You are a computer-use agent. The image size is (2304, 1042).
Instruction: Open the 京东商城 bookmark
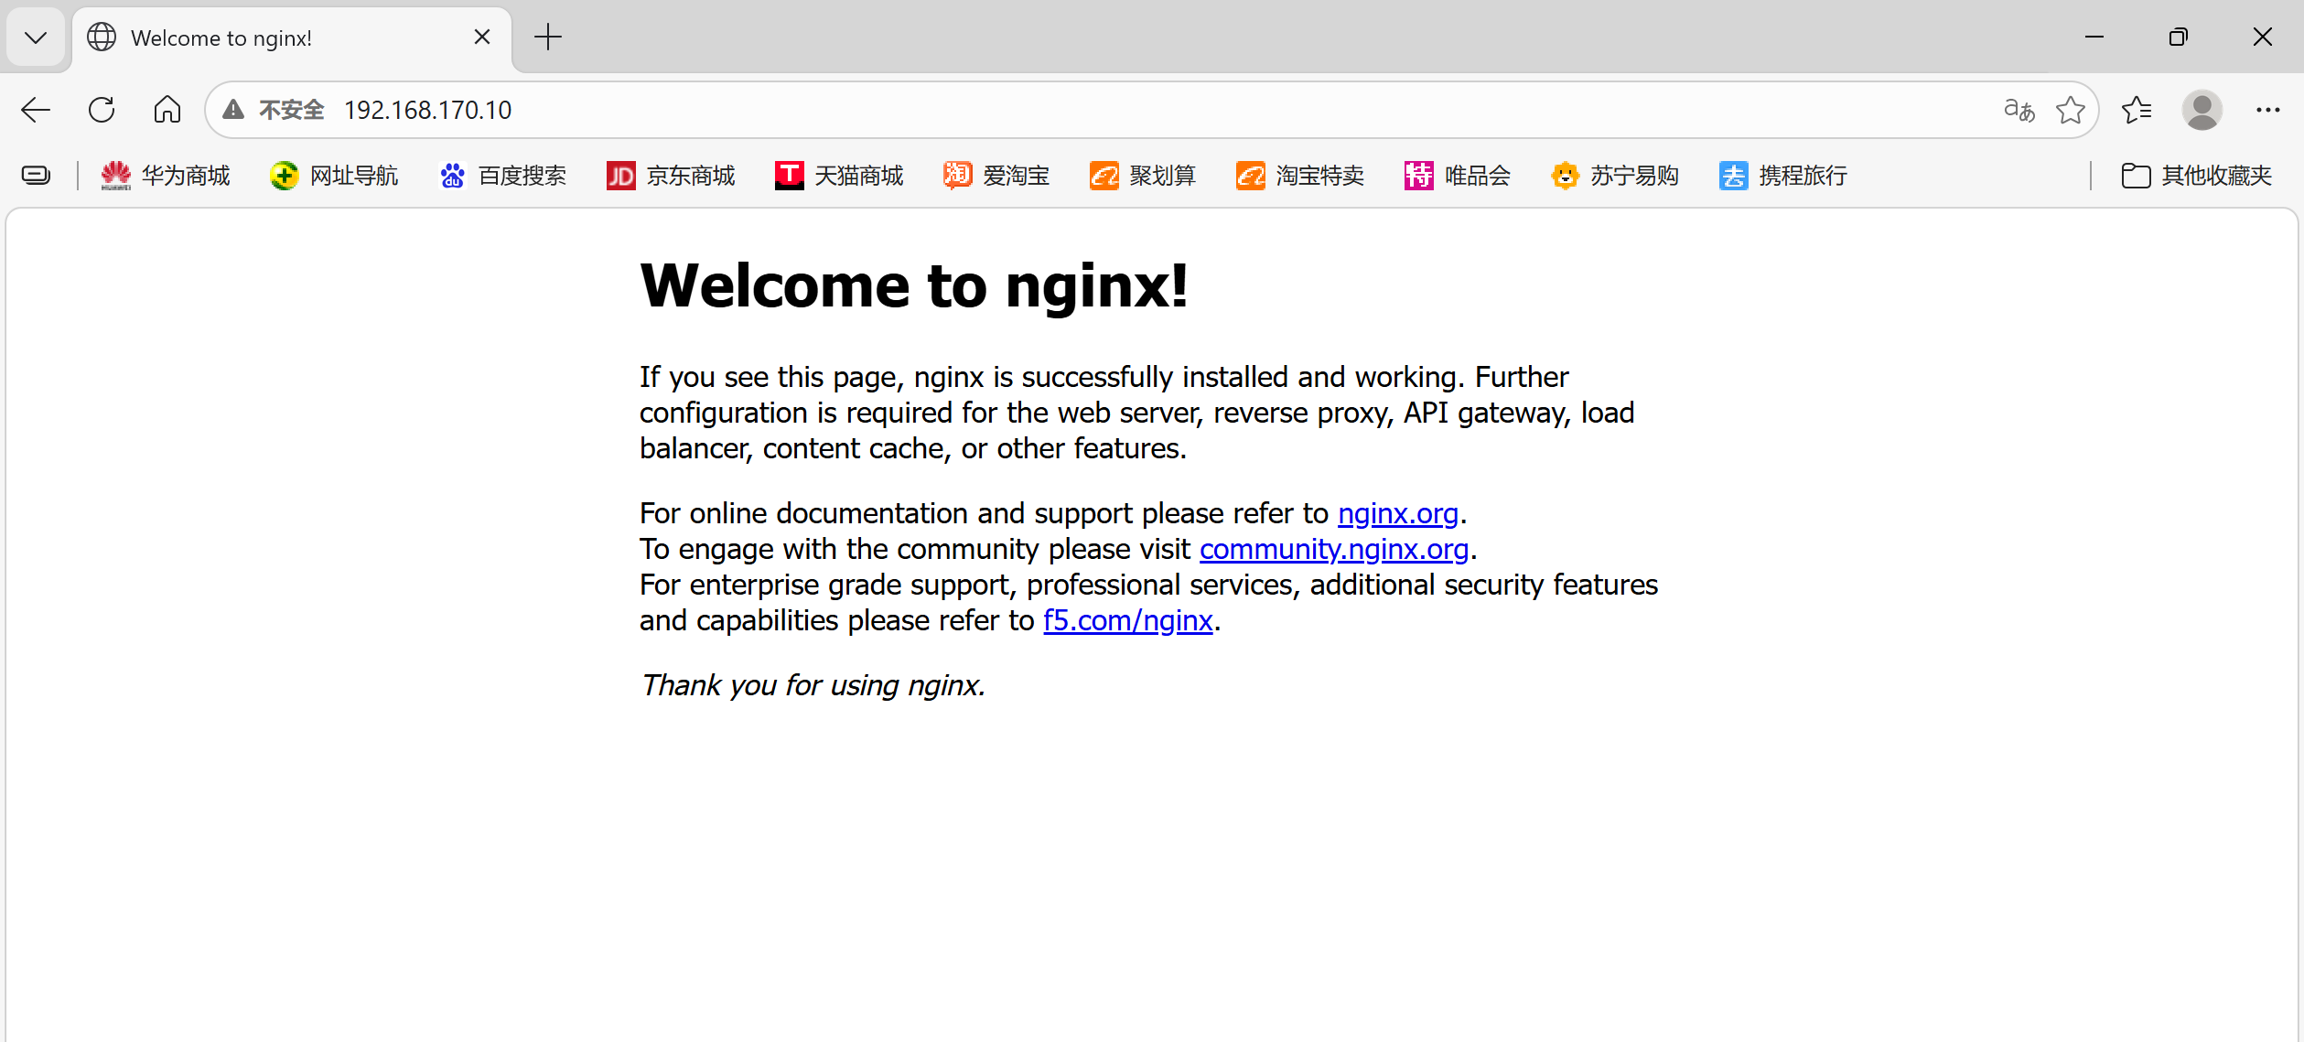672,176
